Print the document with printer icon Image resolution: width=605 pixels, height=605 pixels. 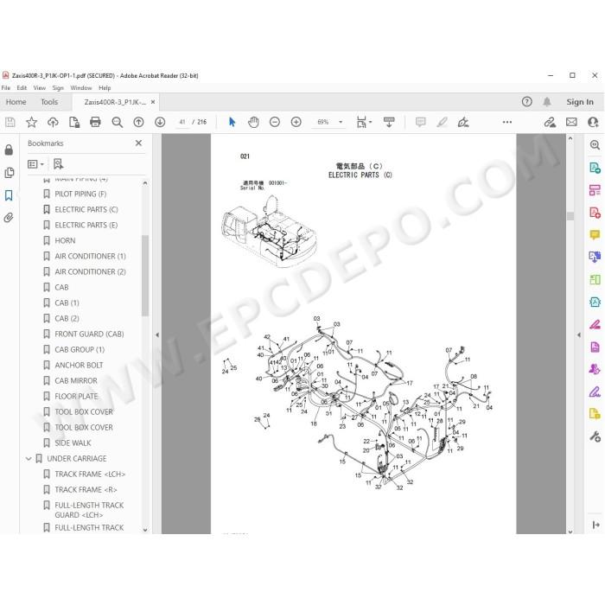95,123
